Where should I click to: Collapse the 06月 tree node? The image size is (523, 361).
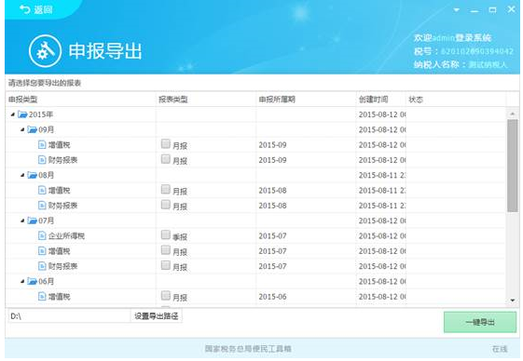(22, 281)
